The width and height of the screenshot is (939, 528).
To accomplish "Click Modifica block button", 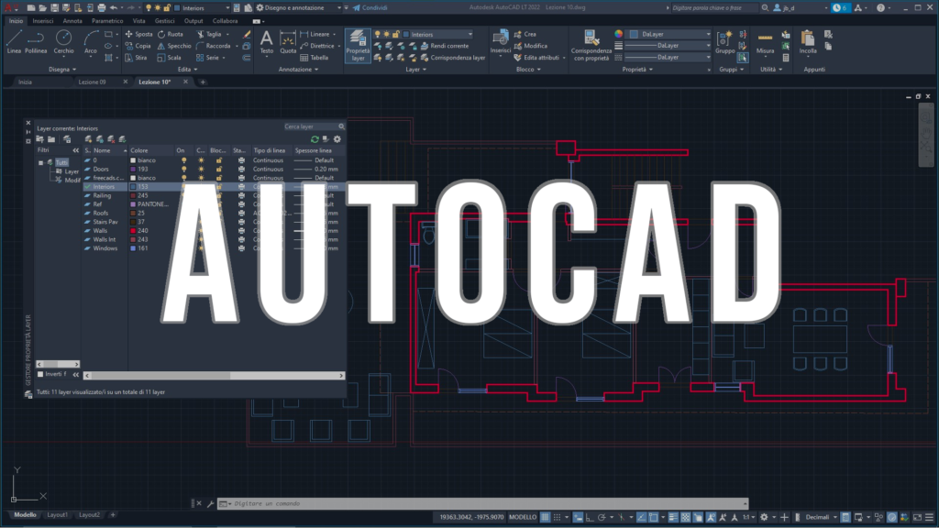I will pos(531,46).
